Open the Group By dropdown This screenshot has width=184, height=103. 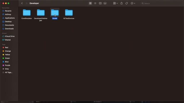tap(115, 3)
